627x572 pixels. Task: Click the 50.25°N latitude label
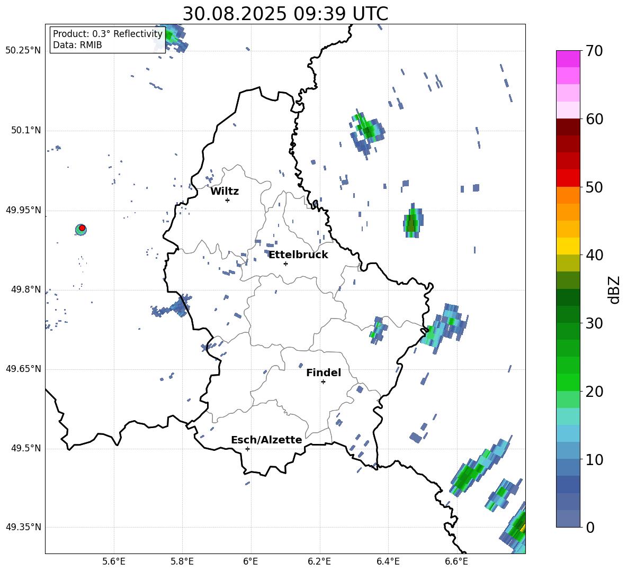click(x=23, y=50)
